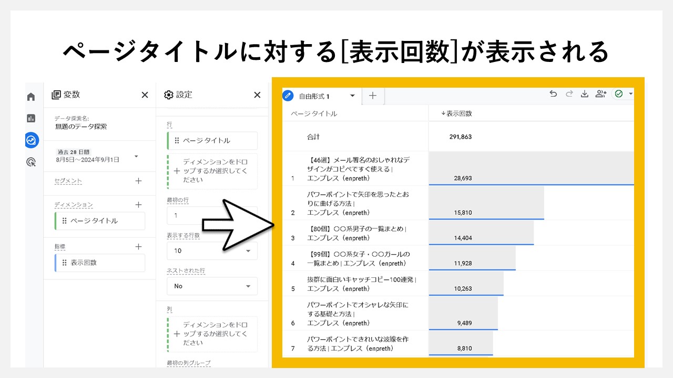Undo the last change in the exploration
The image size is (673, 378).
(553, 93)
